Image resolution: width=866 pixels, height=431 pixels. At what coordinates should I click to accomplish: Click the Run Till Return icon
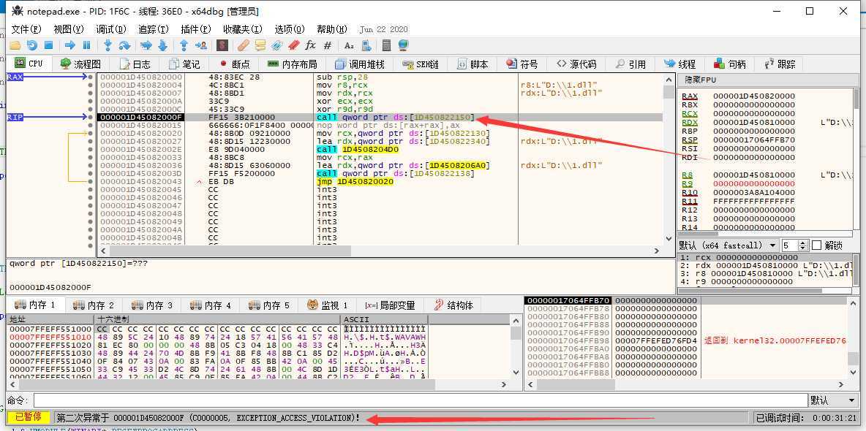[184, 46]
